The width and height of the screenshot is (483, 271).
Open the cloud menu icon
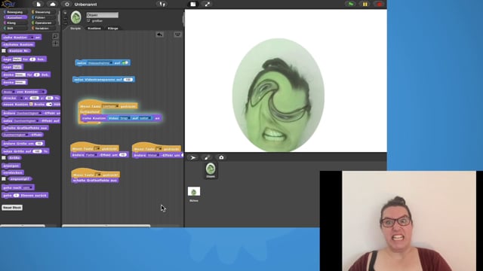coord(53,5)
